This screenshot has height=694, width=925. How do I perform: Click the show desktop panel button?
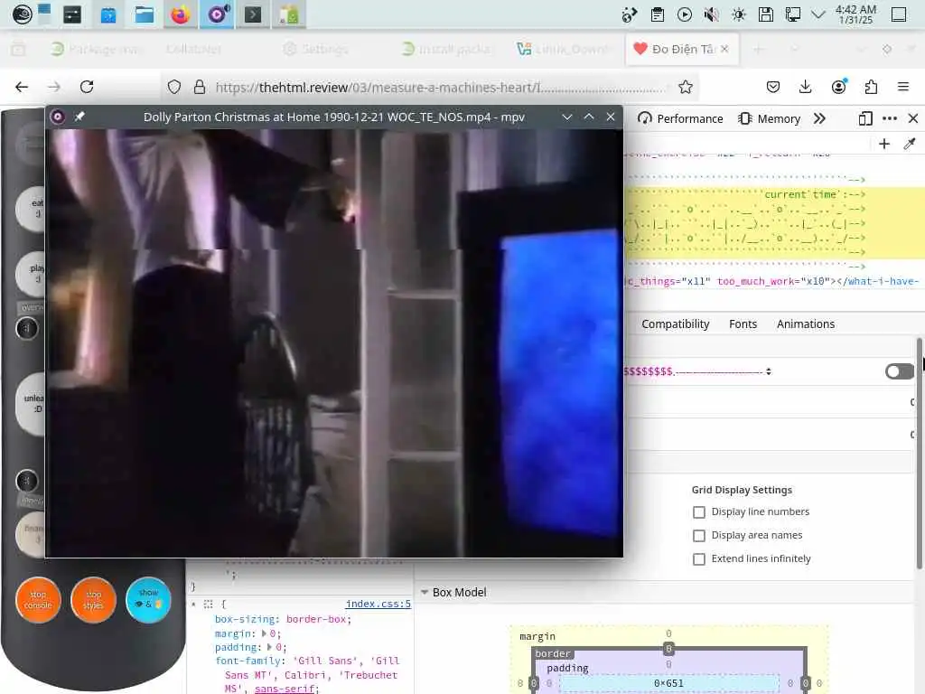(899, 14)
